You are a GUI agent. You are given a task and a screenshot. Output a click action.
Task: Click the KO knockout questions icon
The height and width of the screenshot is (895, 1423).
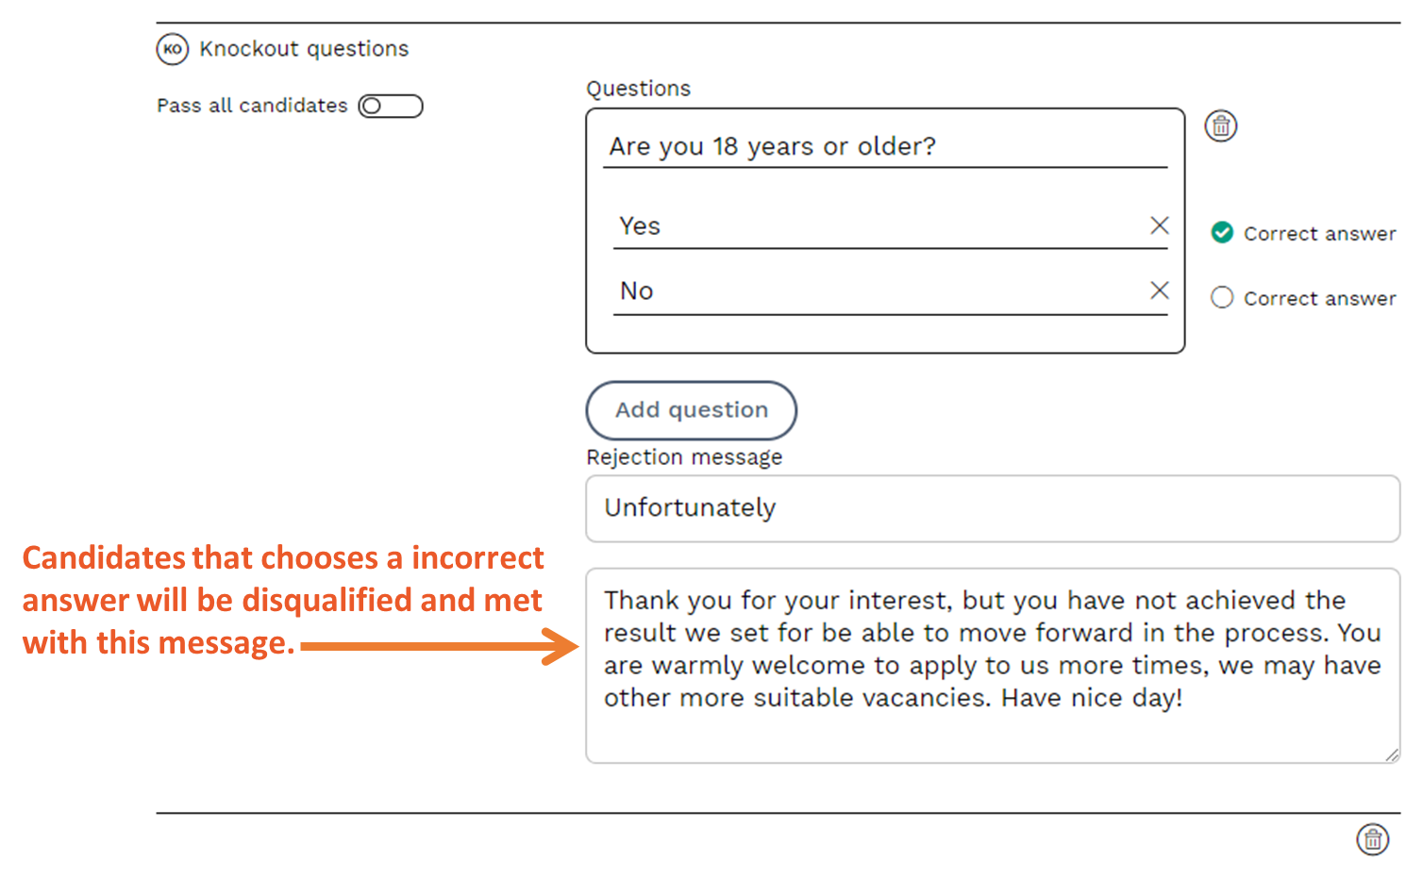pos(173,49)
